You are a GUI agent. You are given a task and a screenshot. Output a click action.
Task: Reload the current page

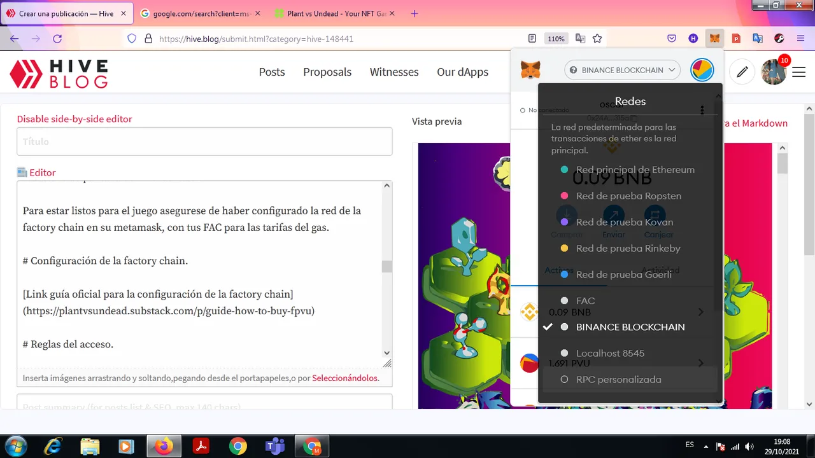57,39
